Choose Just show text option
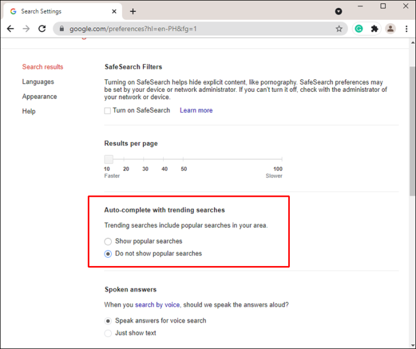Image resolution: width=416 pixels, height=349 pixels. point(108,333)
